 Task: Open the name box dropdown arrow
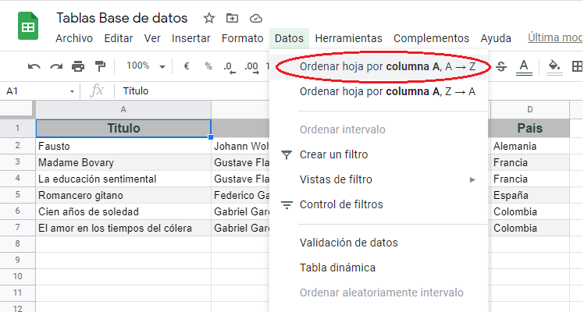72,91
